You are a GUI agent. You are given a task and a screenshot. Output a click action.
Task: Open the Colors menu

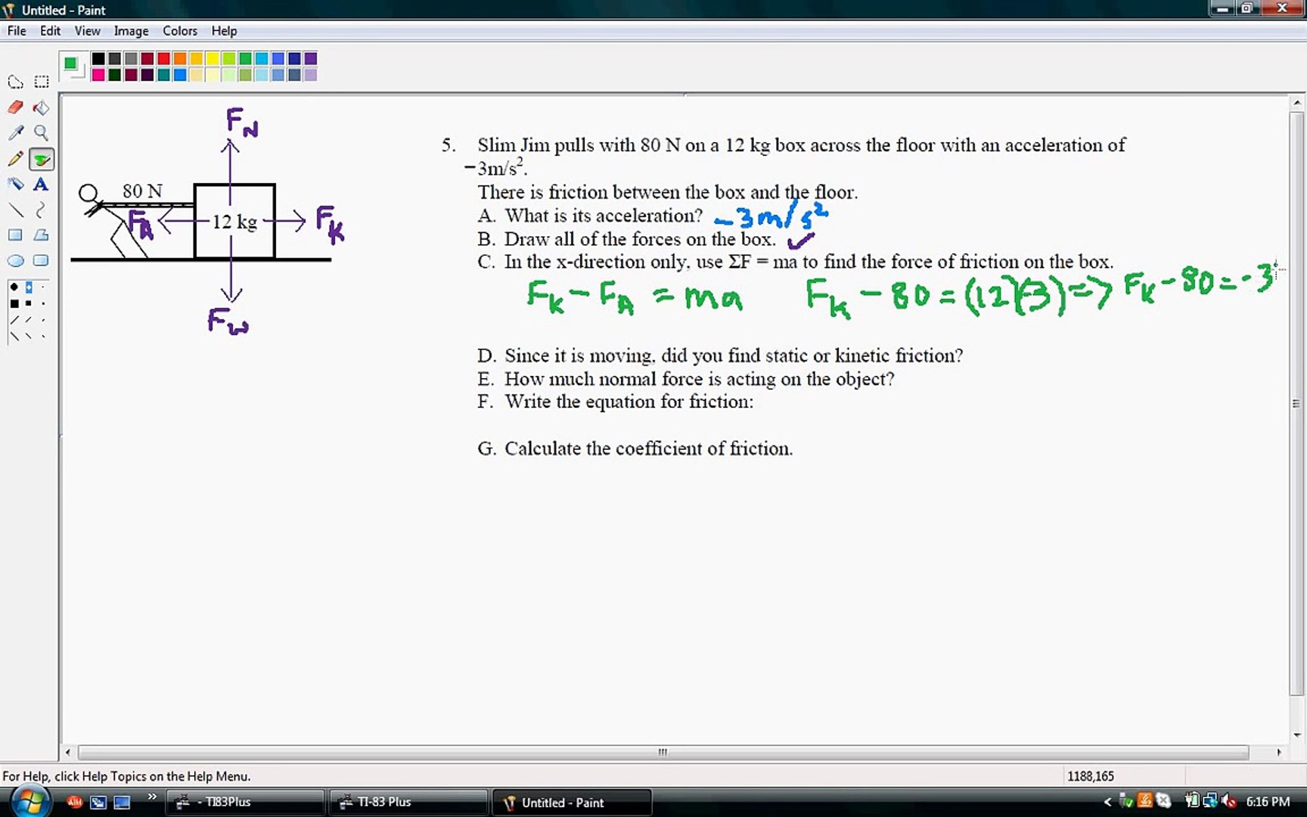(x=180, y=31)
